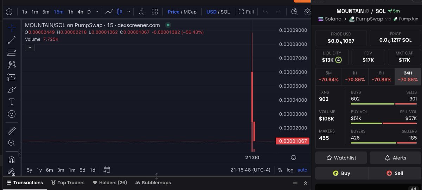Select the trend line drawing tool
This screenshot has width=422, height=190.
point(12,40)
